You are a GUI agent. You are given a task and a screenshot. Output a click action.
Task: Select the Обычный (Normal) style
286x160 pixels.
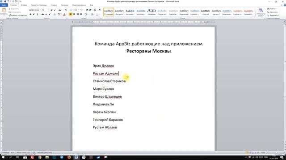[109, 12]
